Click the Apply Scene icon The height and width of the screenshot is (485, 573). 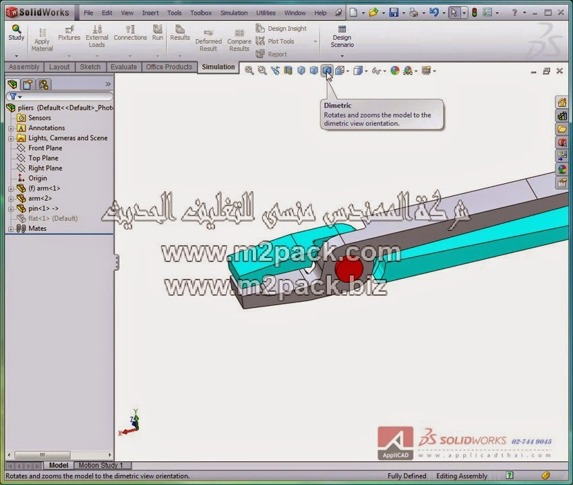tap(408, 71)
